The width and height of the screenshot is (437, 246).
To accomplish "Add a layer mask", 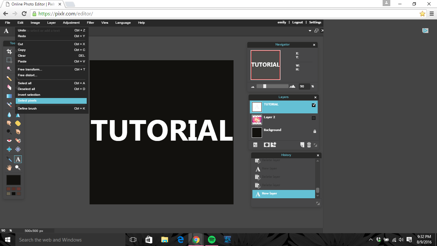I will coord(266,145).
